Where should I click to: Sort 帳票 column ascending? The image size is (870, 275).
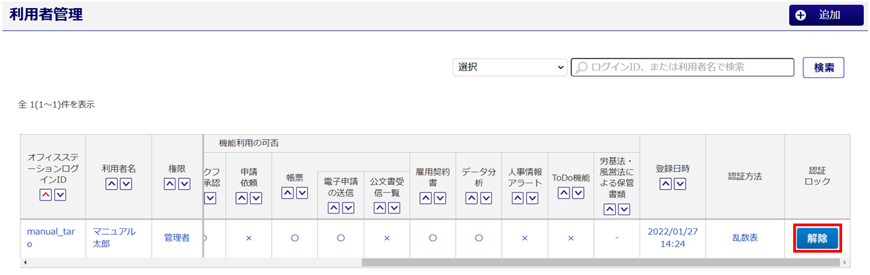click(288, 194)
